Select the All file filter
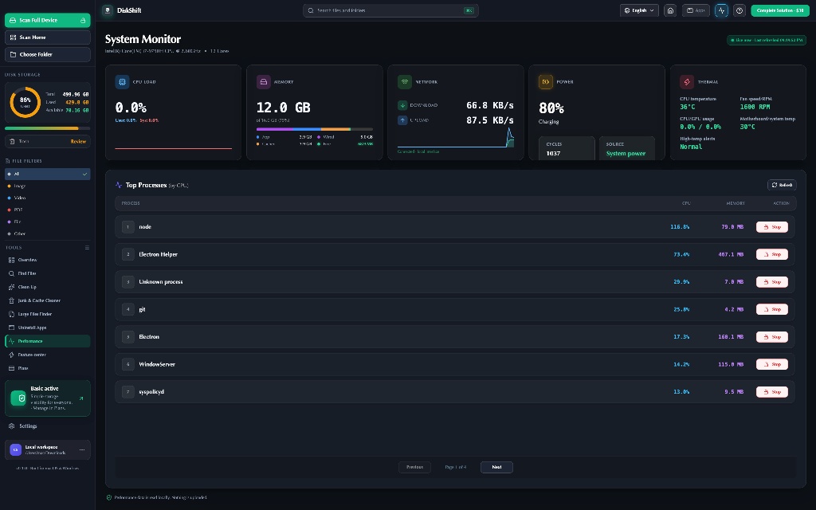The width and height of the screenshot is (816, 510). point(47,174)
